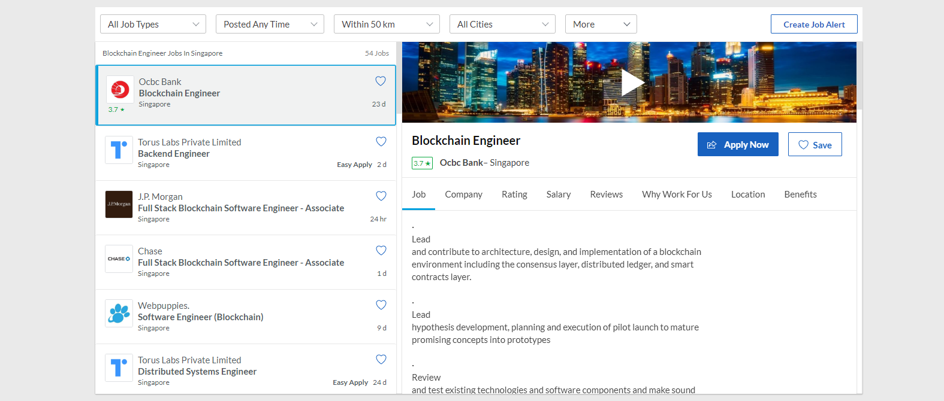Switch to the Rating tab

514,194
